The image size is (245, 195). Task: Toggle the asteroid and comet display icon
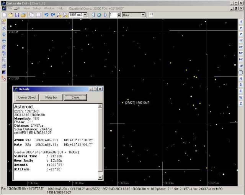coord(4,78)
